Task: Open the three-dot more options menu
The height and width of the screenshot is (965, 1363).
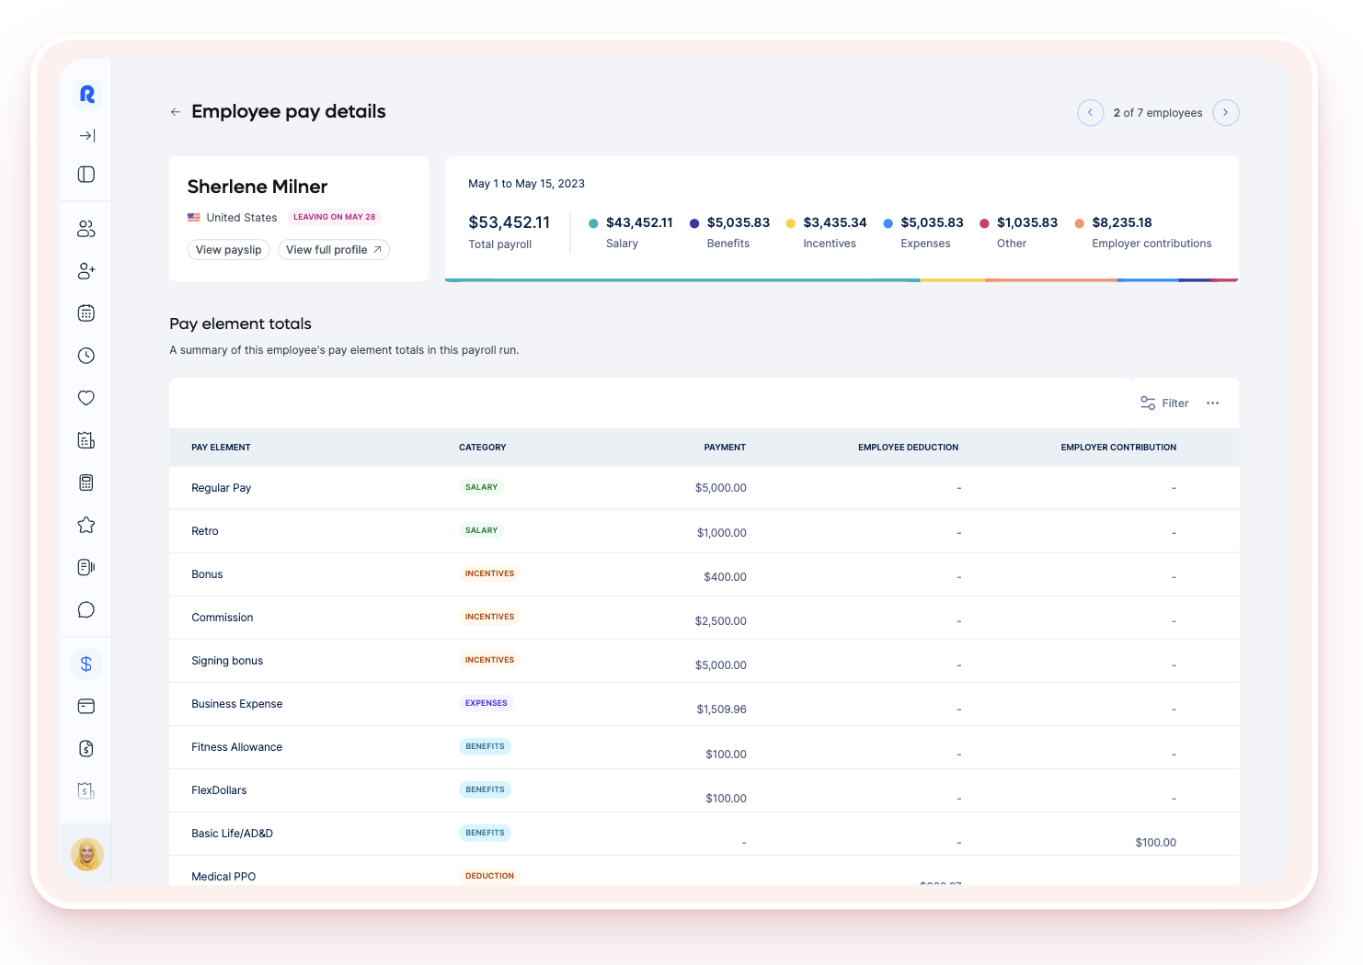Action: [1212, 403]
